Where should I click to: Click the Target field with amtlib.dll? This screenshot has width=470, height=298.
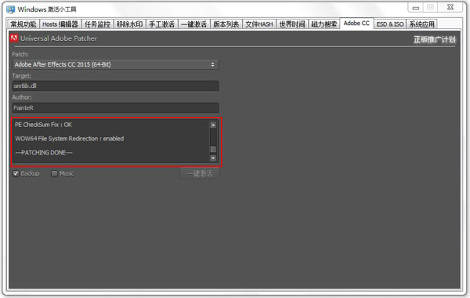[115, 85]
